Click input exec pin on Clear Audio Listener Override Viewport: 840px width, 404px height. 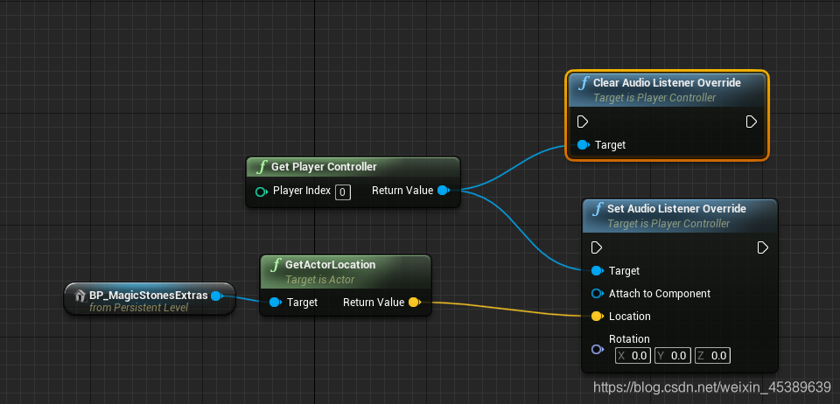point(583,122)
